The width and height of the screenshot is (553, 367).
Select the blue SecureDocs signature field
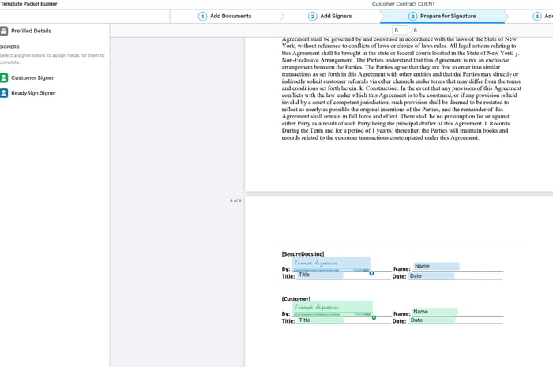[331, 264]
